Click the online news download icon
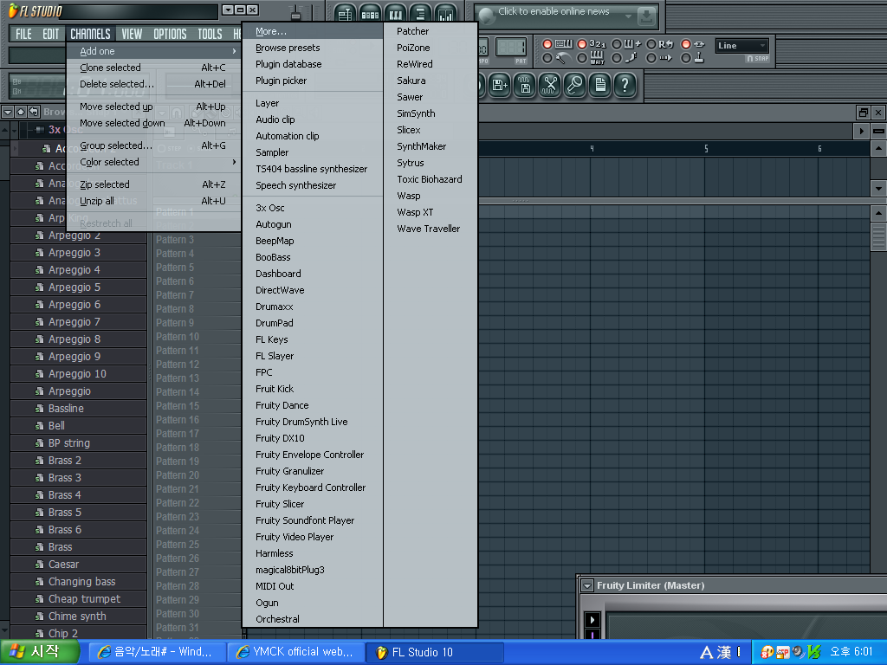Screen dimensions: 887x665 click(646, 16)
